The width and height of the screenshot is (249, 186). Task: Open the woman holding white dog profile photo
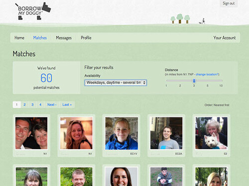[211, 133]
